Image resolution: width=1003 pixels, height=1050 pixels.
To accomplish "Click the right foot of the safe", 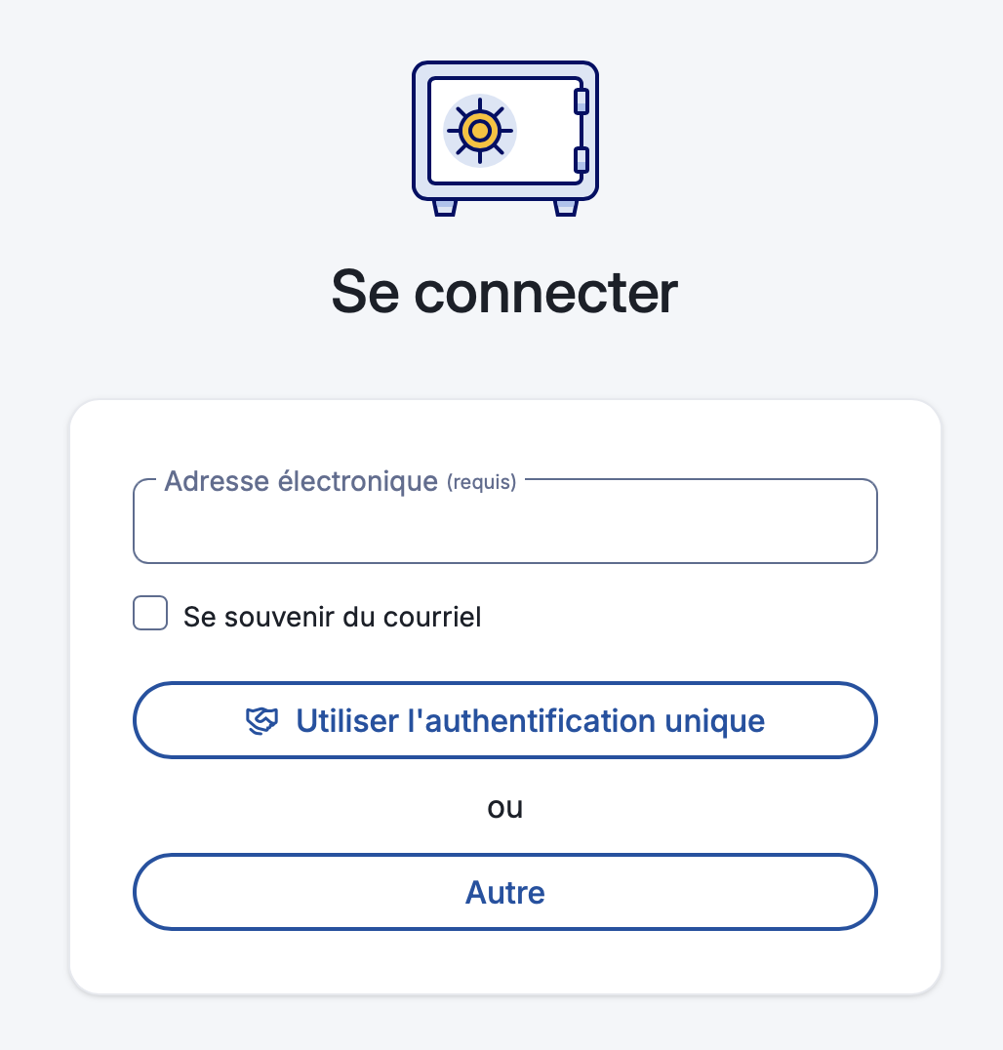I will click(566, 207).
